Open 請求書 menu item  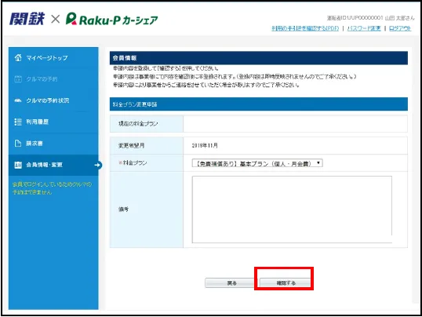point(53,144)
